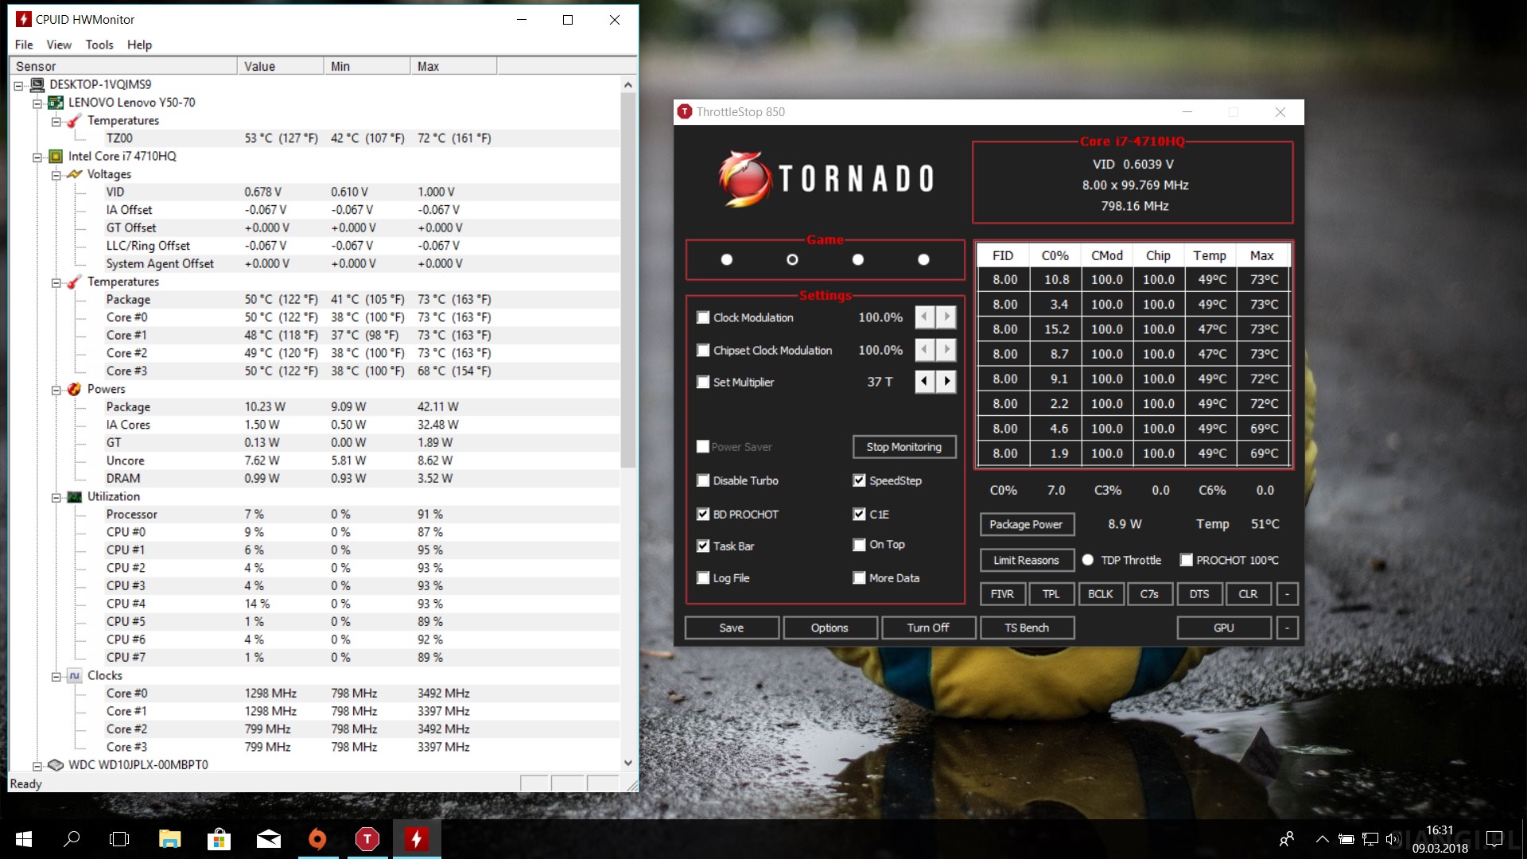The width and height of the screenshot is (1527, 859).
Task: Decrease Clock Modulation with left arrow
Action: point(924,317)
